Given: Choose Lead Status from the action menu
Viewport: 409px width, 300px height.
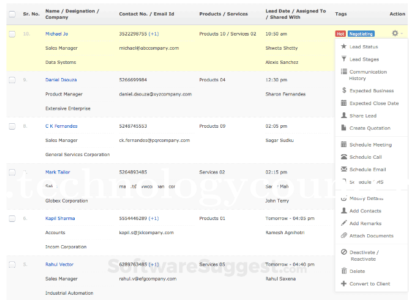Looking at the screenshot, I should (364, 47).
